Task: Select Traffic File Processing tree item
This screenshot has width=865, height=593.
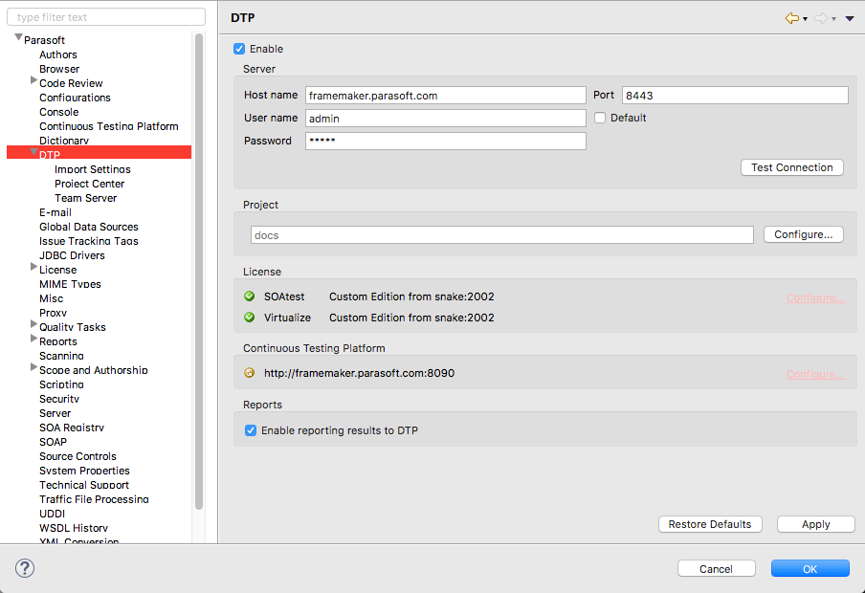Action: point(94,499)
